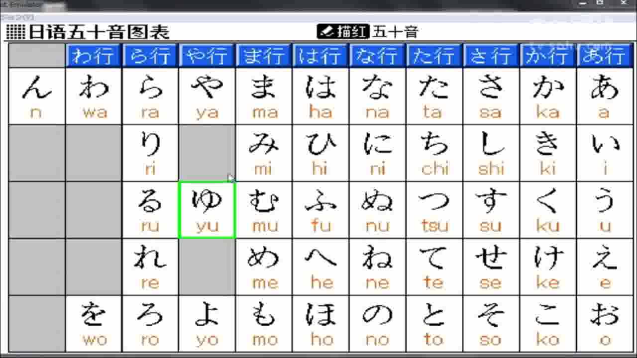This screenshot has width=637, height=358.
Task: Click the け (ke) kana cell
Action: [x=548, y=267]
